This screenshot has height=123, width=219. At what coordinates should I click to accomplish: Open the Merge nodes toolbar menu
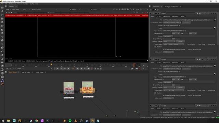[x=2, y=33]
